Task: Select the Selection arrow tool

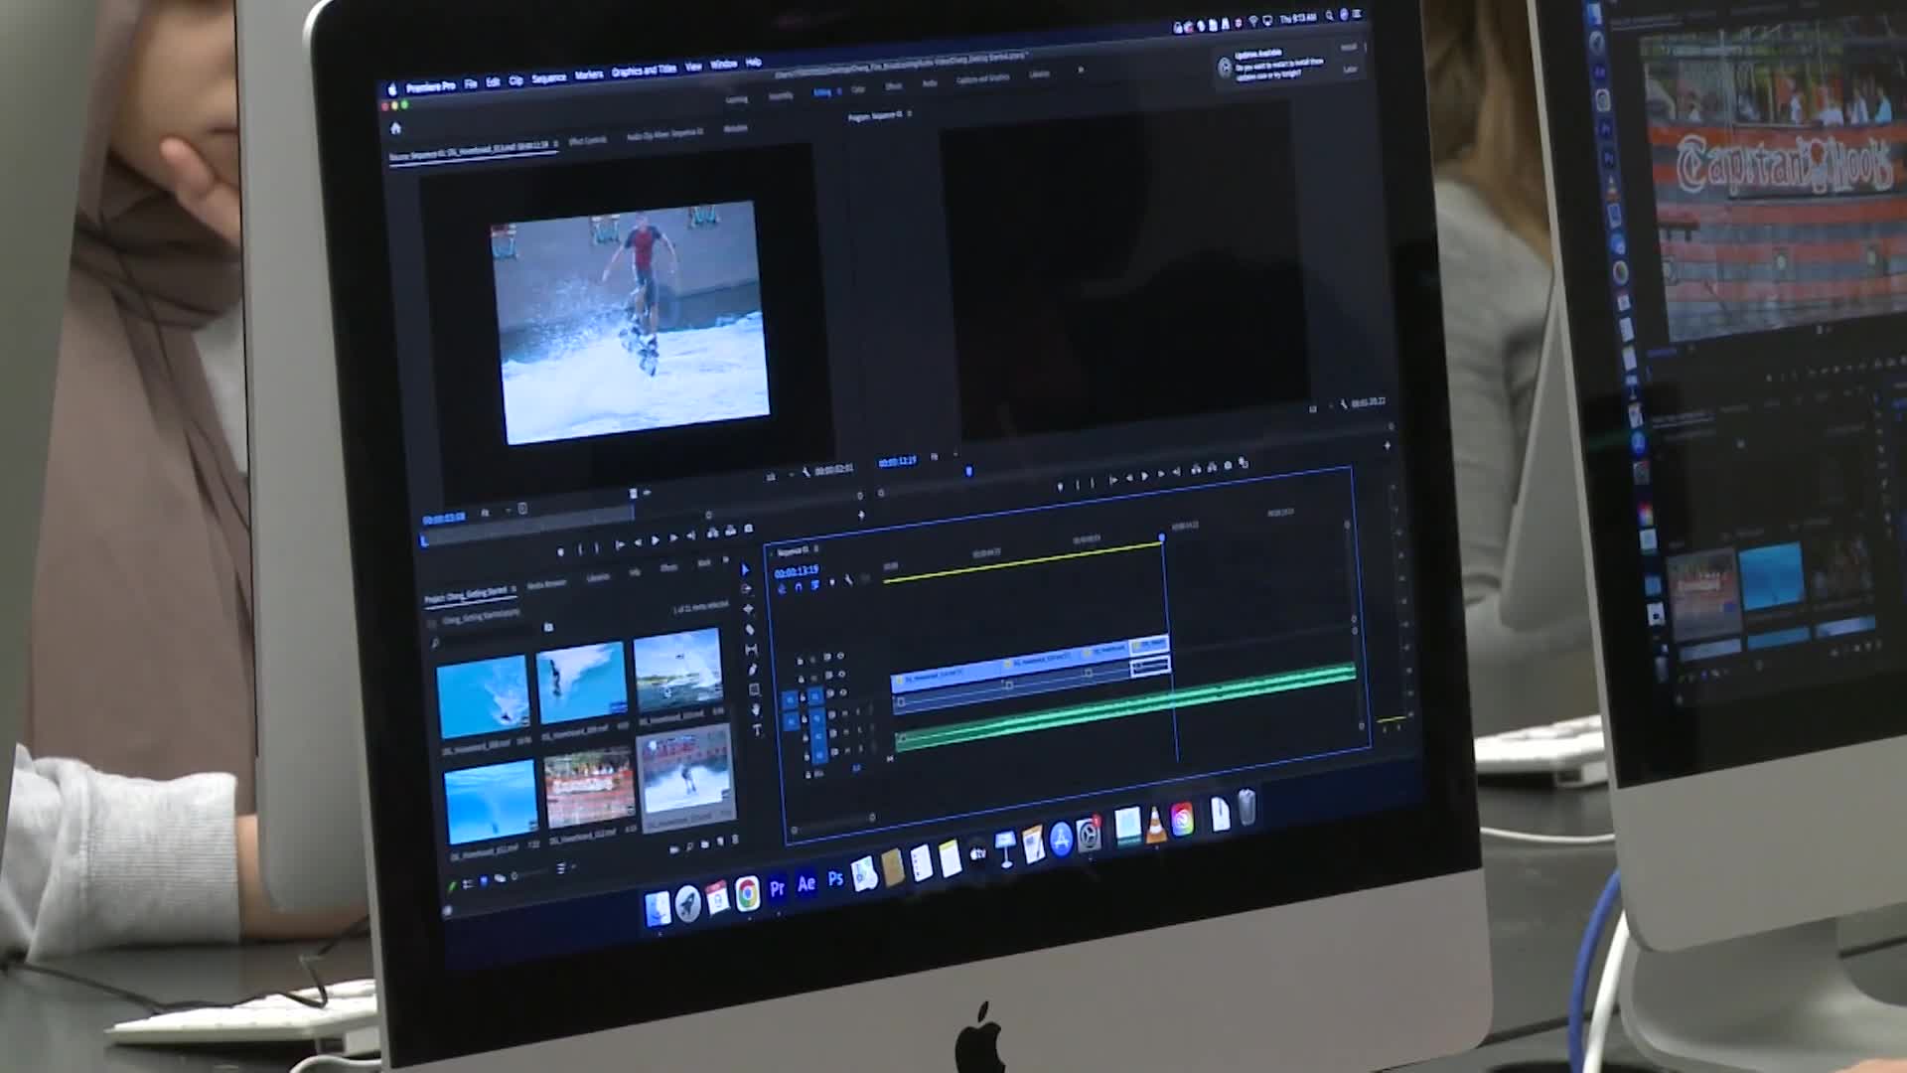Action: click(x=745, y=570)
